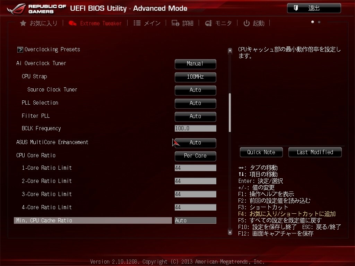Viewport: 355px width, 266px height.
Task: Click CPU cache help description text
Action: tap(289, 53)
